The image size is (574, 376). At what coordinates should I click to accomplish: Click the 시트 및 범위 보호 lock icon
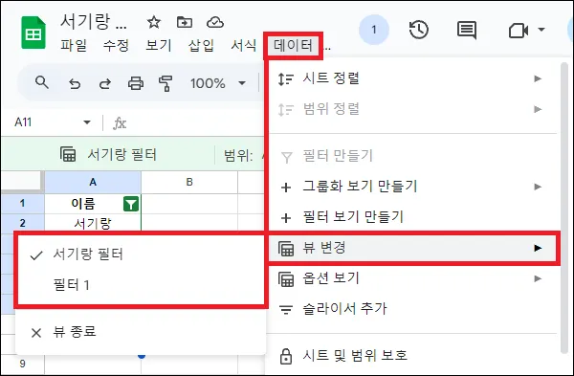(286, 356)
